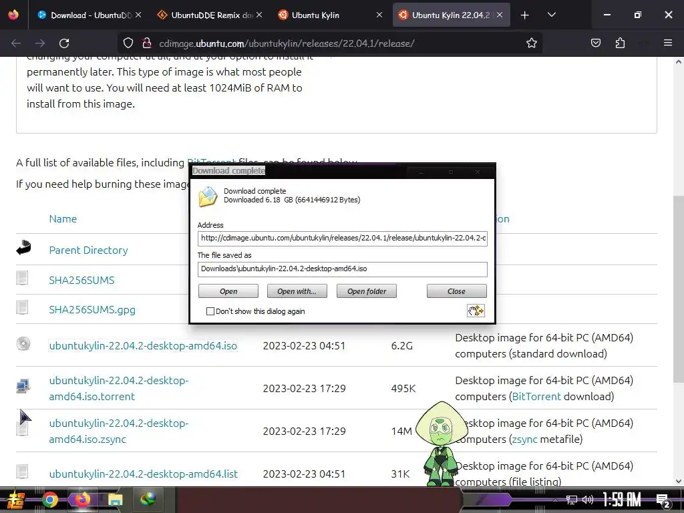This screenshot has height=513, width=684.
Task: Click zsync link in metafile description
Action: click(x=524, y=440)
